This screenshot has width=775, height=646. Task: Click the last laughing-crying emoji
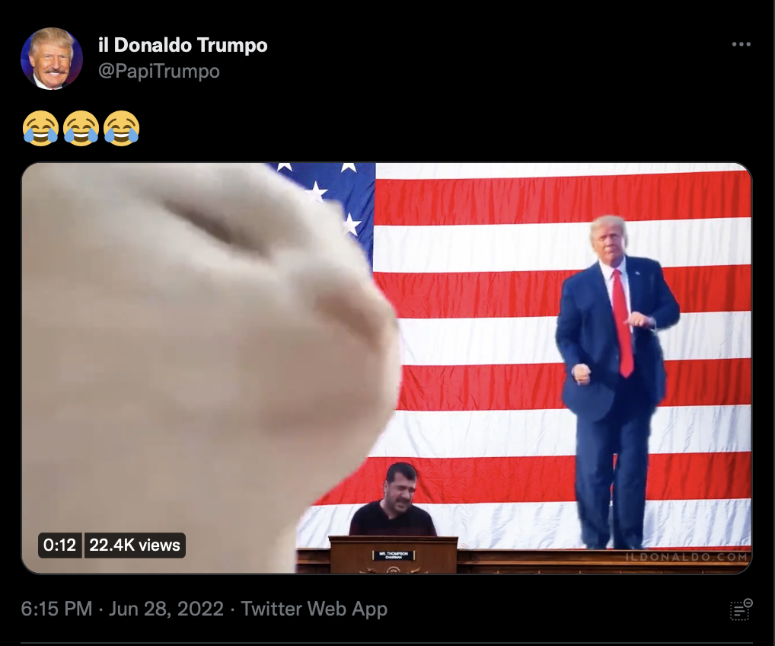click(122, 128)
